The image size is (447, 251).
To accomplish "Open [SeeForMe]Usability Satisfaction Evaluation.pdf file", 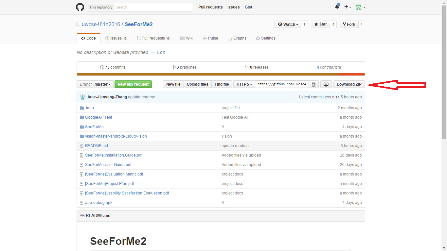I will 127,193.
